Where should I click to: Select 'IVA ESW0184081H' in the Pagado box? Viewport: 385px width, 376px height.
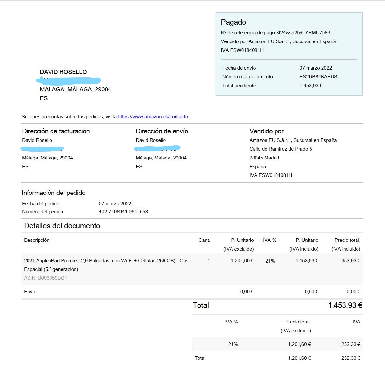pos(242,50)
